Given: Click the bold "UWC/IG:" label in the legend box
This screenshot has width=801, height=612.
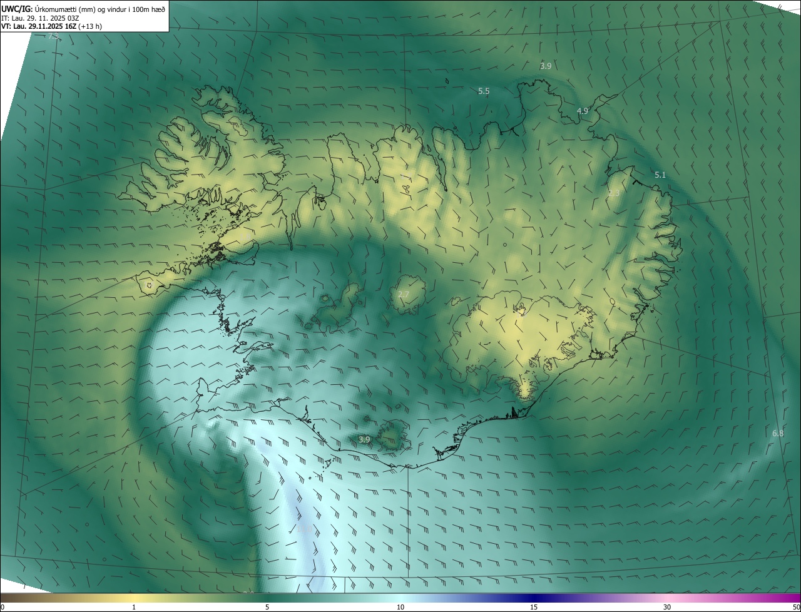Looking at the screenshot, I should 17,9.
